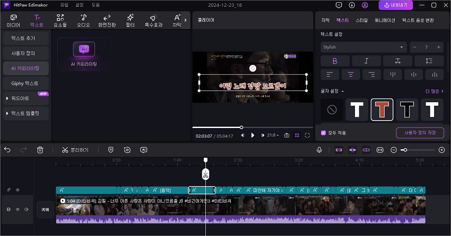Switch to the 애니메이션 tab

[385, 20]
